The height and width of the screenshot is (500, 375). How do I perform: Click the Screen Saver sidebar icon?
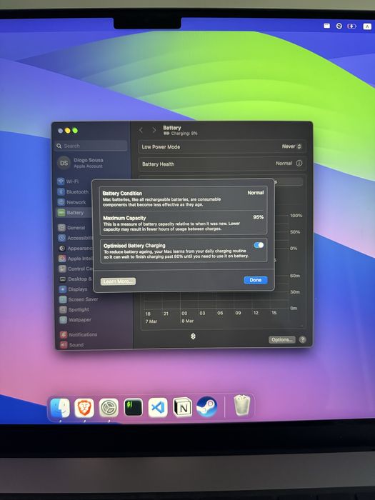coord(63,299)
